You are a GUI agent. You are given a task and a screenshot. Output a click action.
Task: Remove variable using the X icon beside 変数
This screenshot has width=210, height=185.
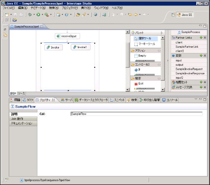tap(205, 56)
